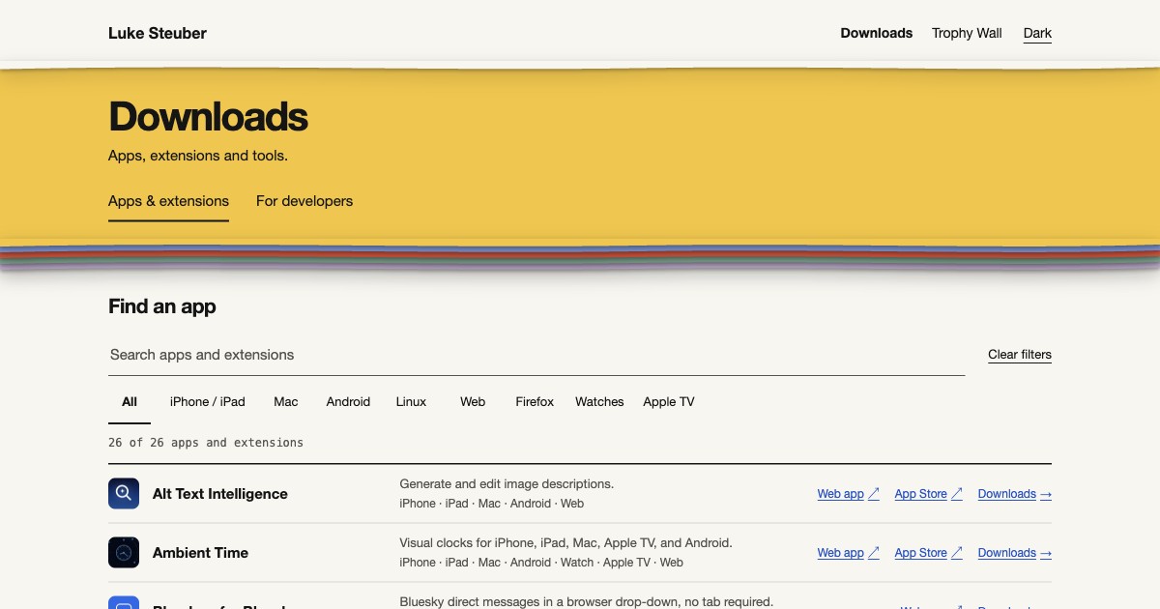Filter apps by Android
The width and height of the screenshot is (1160, 609).
click(348, 401)
